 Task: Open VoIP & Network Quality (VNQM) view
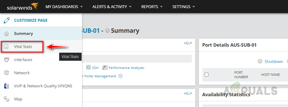[x=43, y=86]
